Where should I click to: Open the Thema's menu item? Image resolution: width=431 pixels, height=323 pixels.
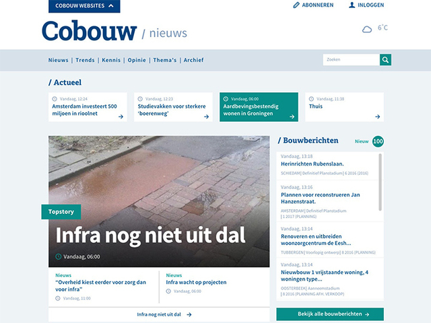tap(164, 60)
